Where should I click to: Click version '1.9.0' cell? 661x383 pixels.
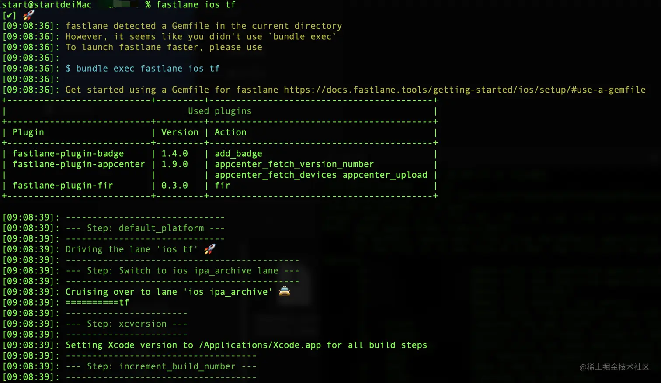[x=174, y=164]
